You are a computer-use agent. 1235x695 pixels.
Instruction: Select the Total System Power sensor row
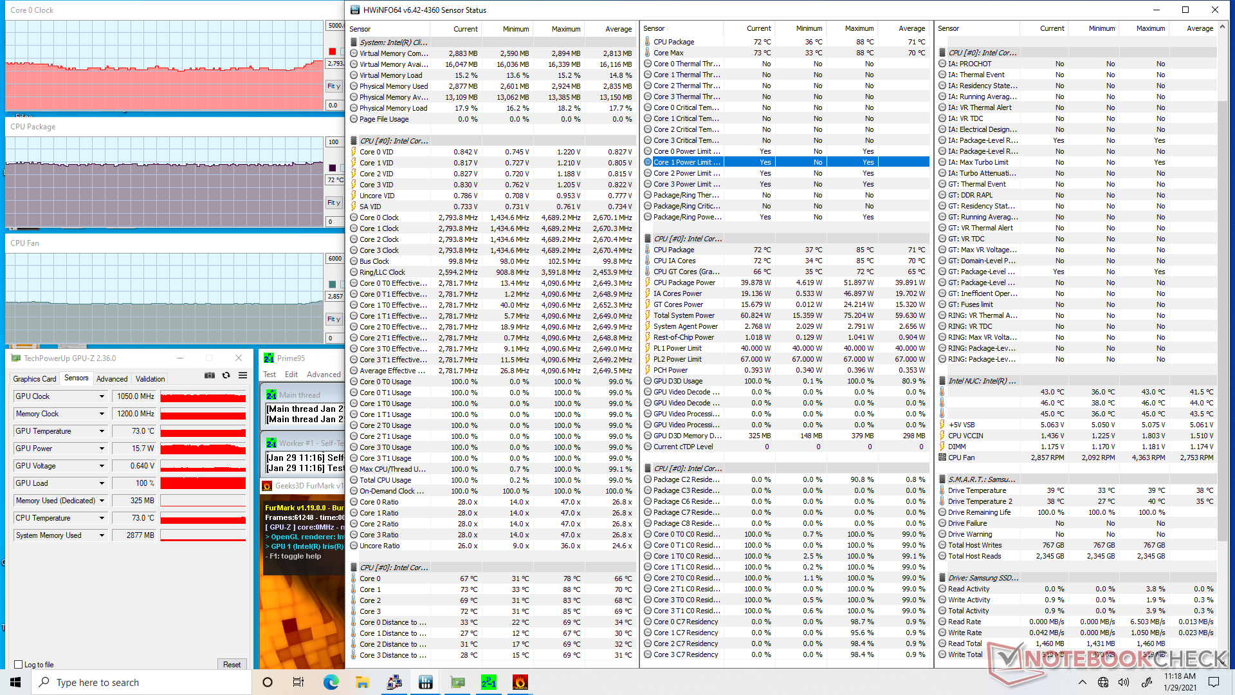786,315
